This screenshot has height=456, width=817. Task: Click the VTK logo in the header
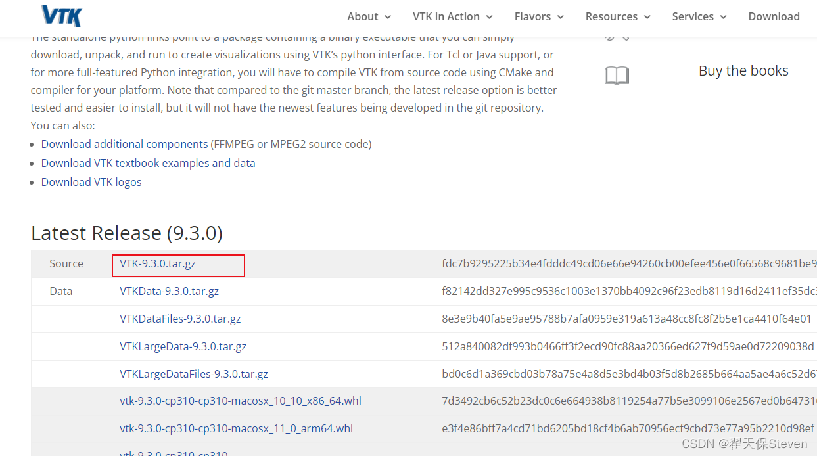(x=60, y=16)
